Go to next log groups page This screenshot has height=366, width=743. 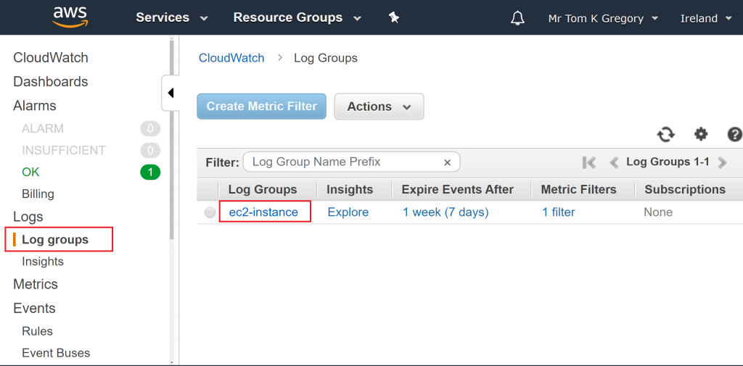pyautogui.click(x=722, y=162)
